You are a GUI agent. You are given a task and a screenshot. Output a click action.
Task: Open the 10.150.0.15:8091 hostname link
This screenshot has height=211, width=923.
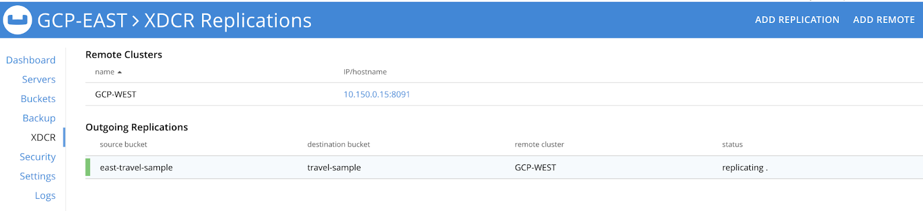point(377,94)
